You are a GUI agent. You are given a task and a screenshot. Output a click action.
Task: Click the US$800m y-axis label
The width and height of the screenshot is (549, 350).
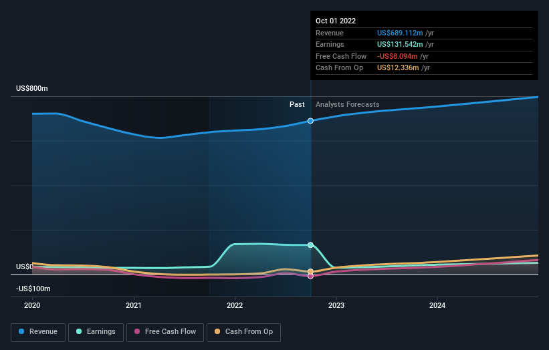[x=32, y=88]
